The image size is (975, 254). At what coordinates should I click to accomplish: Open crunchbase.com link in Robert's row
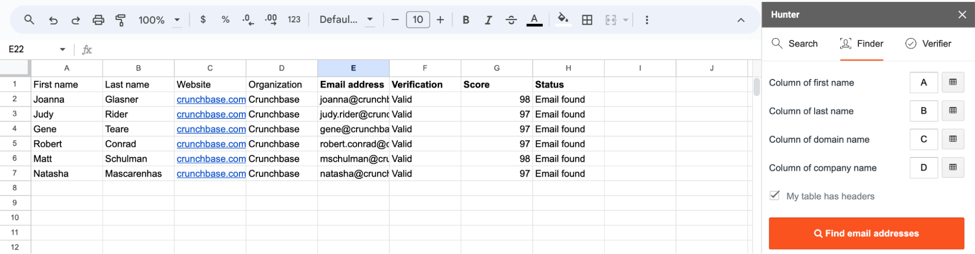(211, 144)
